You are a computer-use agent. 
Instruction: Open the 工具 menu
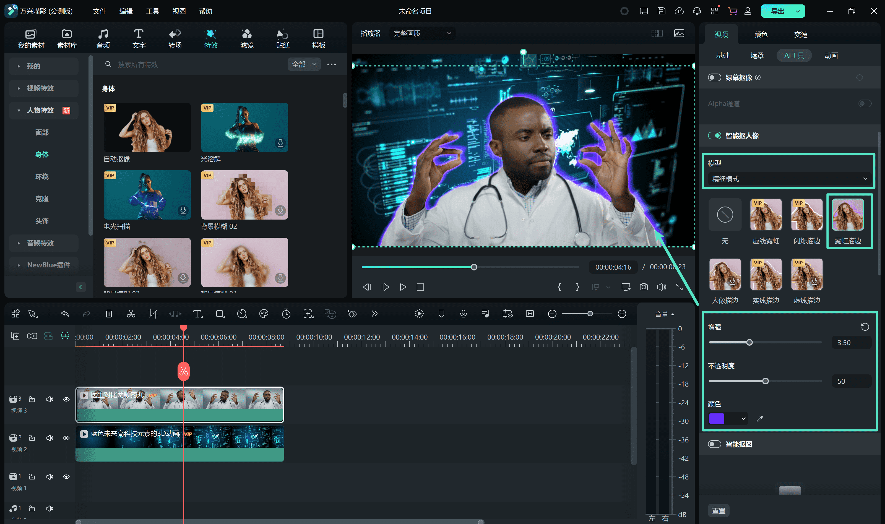click(x=153, y=11)
